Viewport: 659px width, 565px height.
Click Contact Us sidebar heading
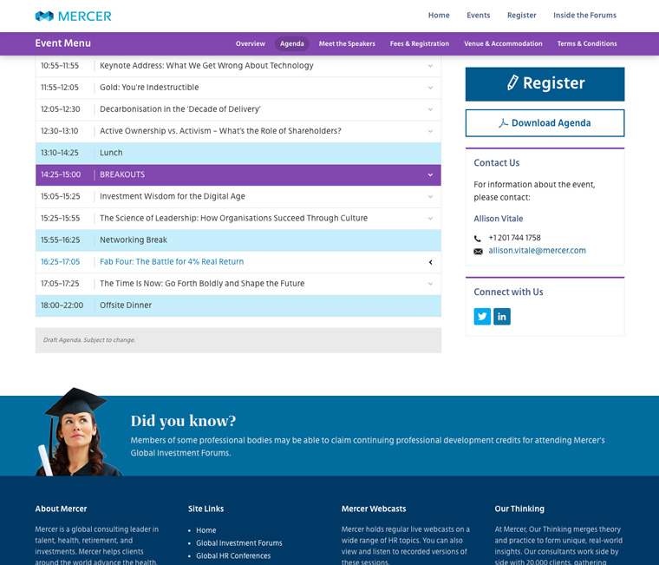pyautogui.click(x=496, y=163)
